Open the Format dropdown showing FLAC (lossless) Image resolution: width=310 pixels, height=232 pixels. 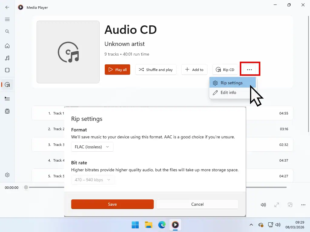click(92, 147)
